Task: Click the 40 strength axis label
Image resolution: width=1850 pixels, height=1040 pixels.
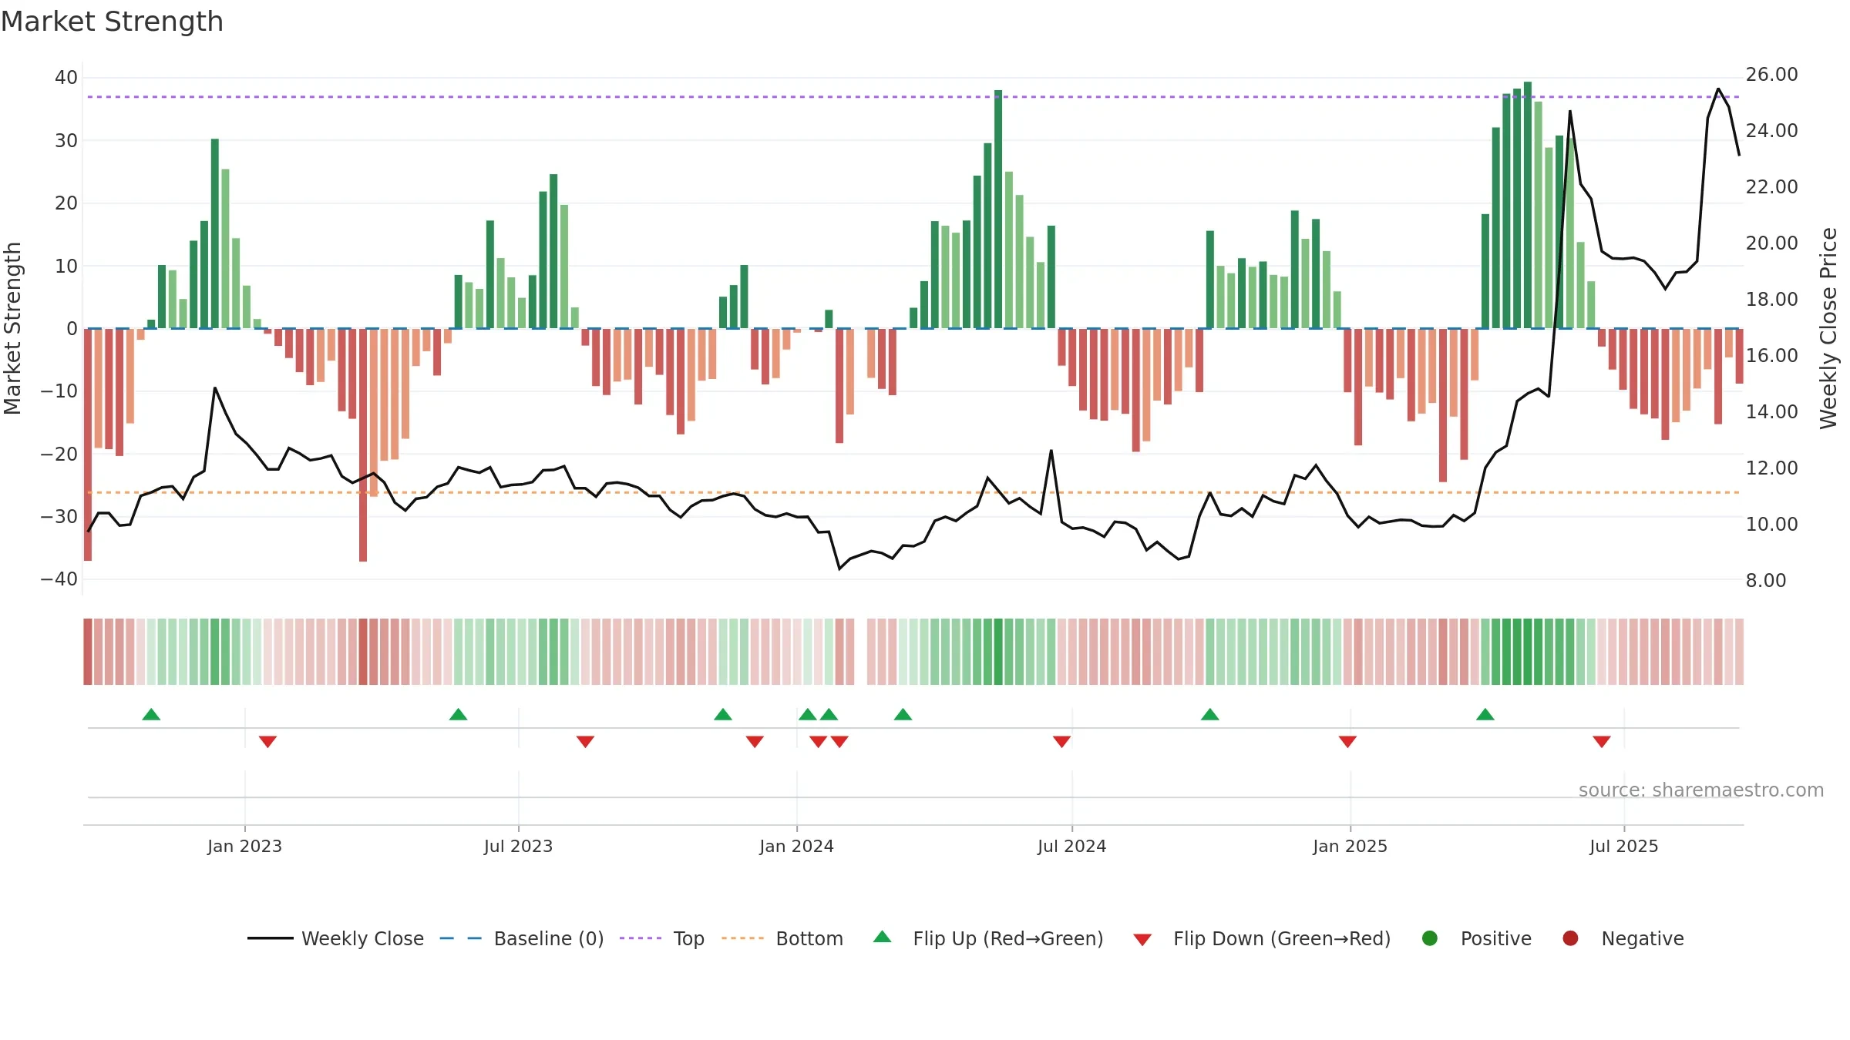Action: coord(66,78)
